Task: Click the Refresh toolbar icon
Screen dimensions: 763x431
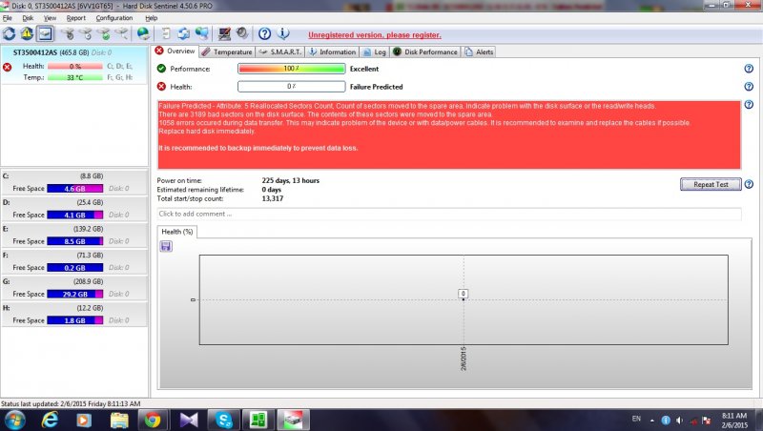Action: tap(10, 34)
